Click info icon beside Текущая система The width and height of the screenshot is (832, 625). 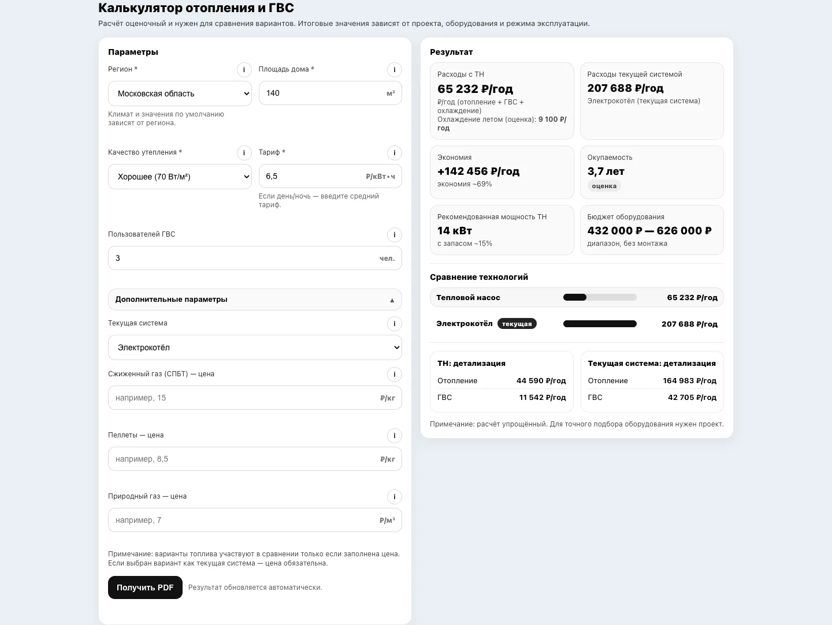pos(395,324)
